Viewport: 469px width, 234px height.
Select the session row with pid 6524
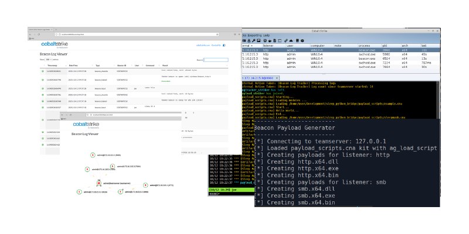341,58
